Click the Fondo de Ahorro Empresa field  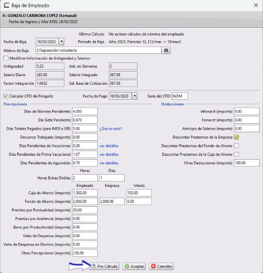112,202
